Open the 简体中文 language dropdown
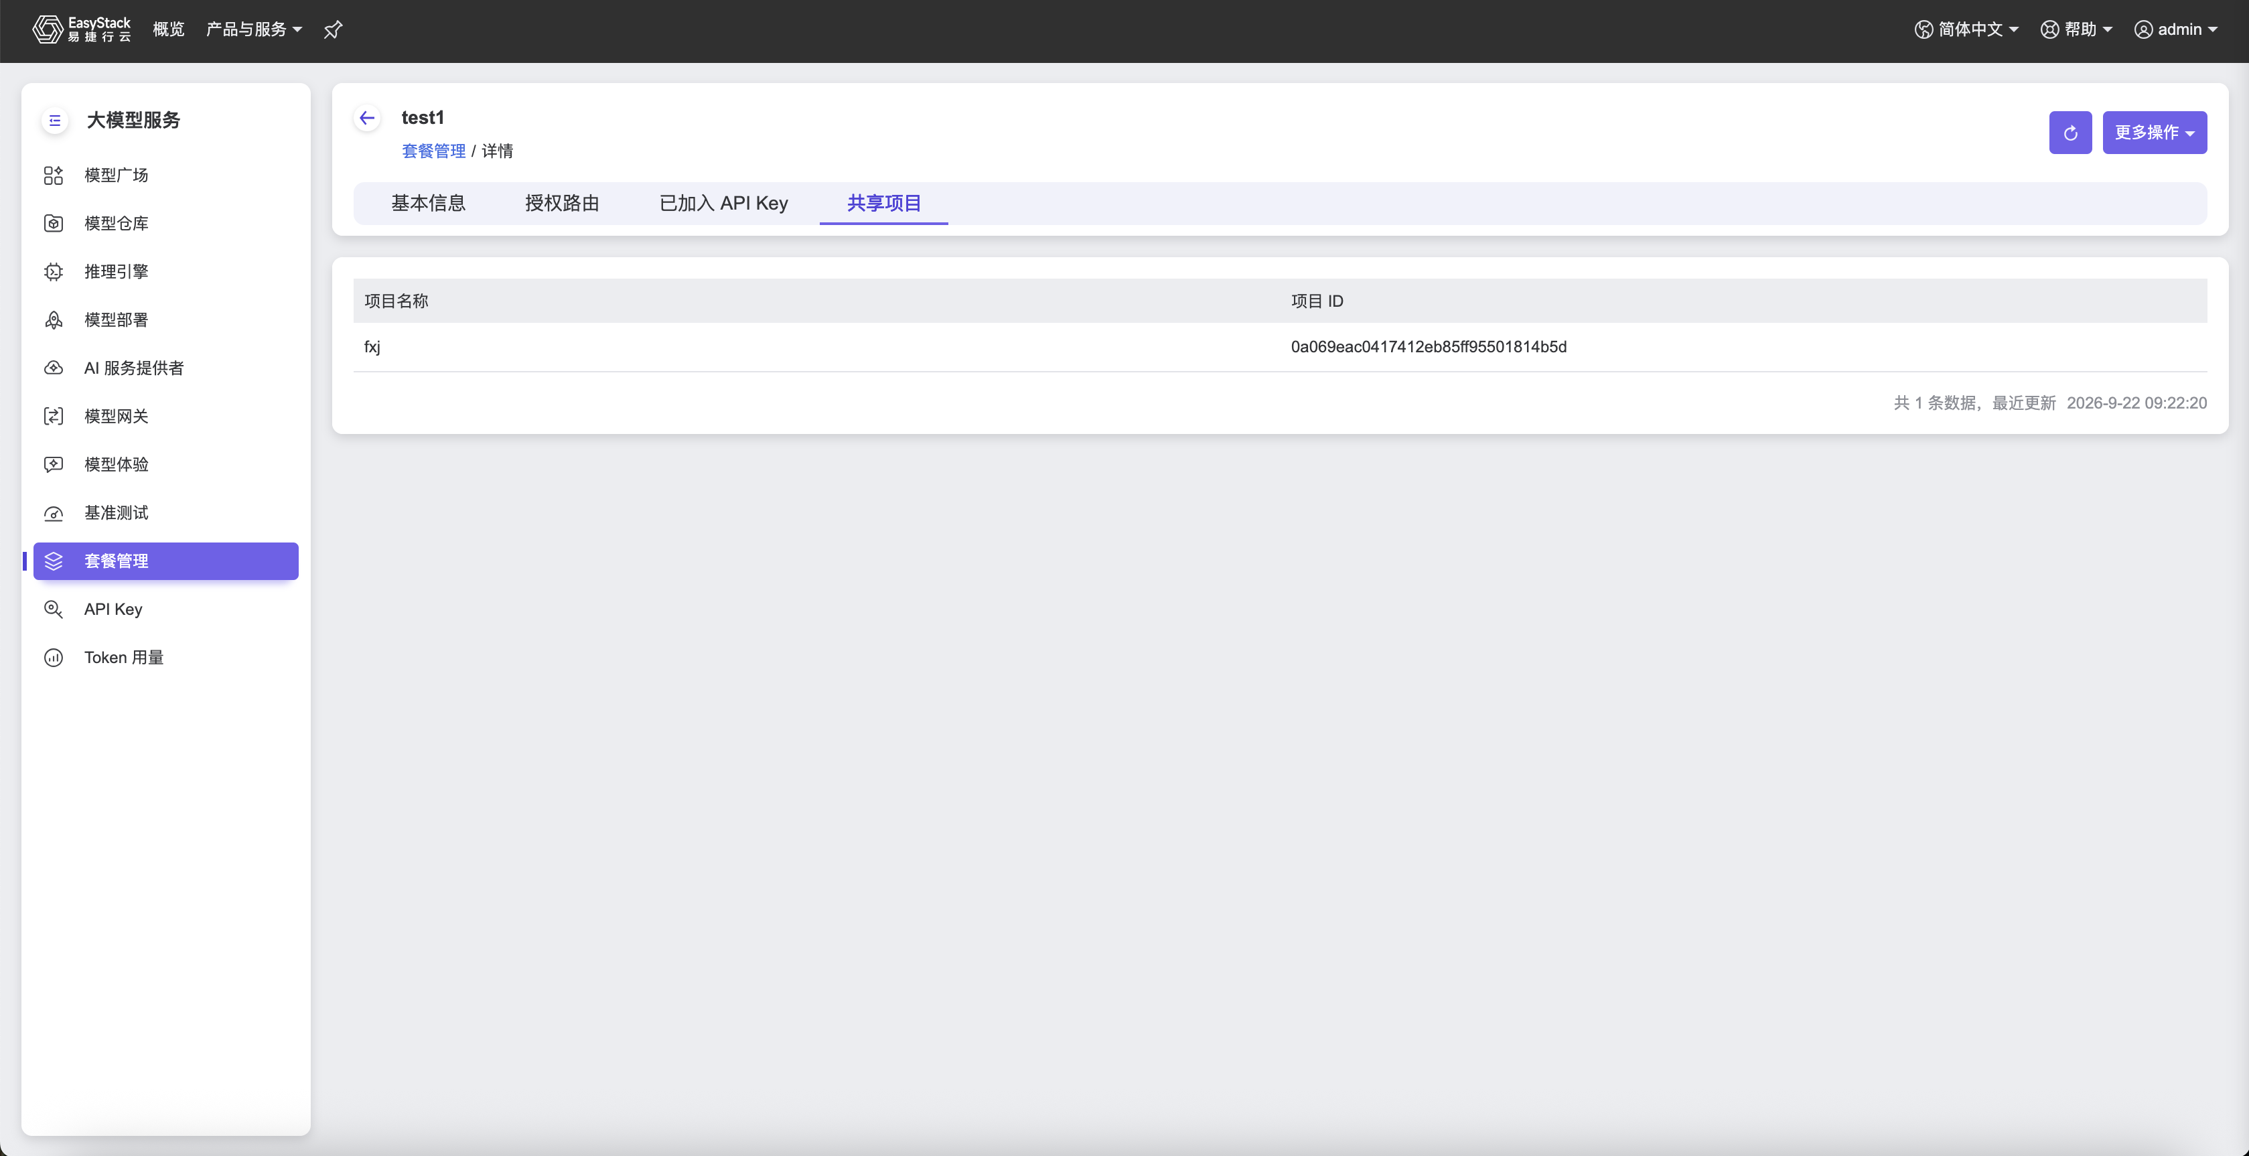Screen dimensions: 2249x1156 tap(1966, 29)
